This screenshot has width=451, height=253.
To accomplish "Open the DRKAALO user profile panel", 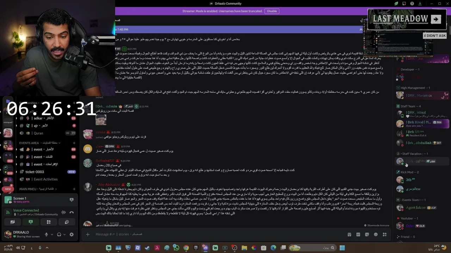I will (x=23, y=234).
